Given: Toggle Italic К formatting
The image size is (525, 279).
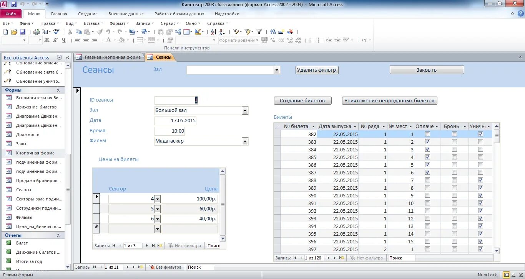Looking at the screenshot, I should point(55,40).
